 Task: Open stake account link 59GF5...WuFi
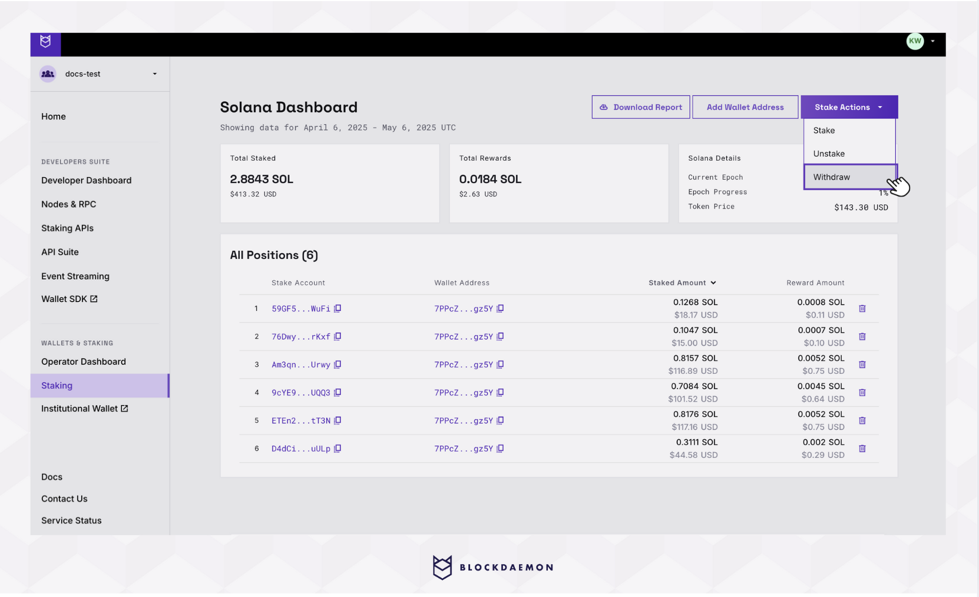(301, 309)
